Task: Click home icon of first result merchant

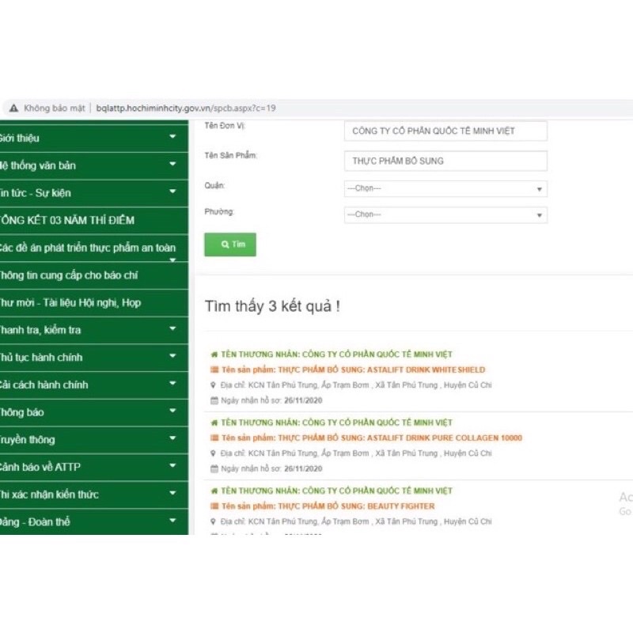Action: point(214,354)
